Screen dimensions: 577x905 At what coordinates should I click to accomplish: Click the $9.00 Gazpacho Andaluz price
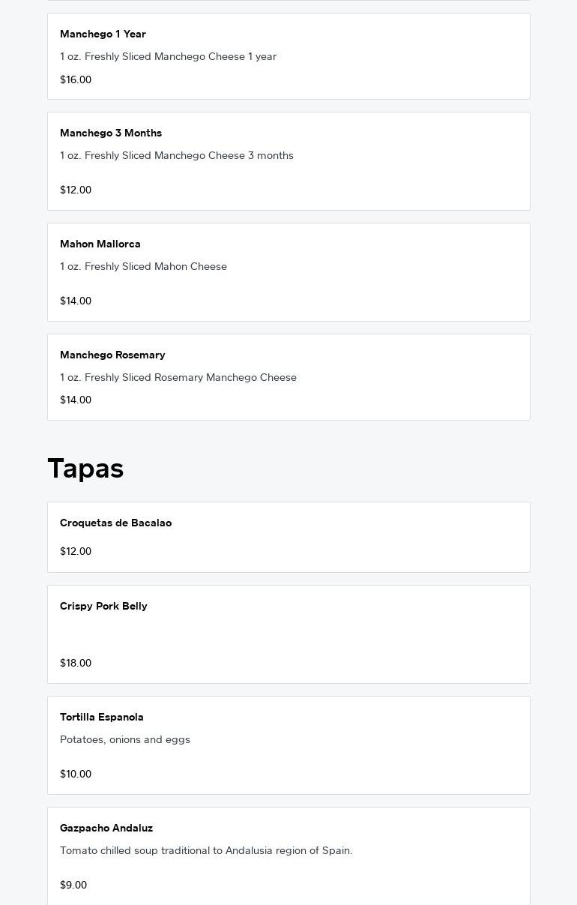point(73,885)
